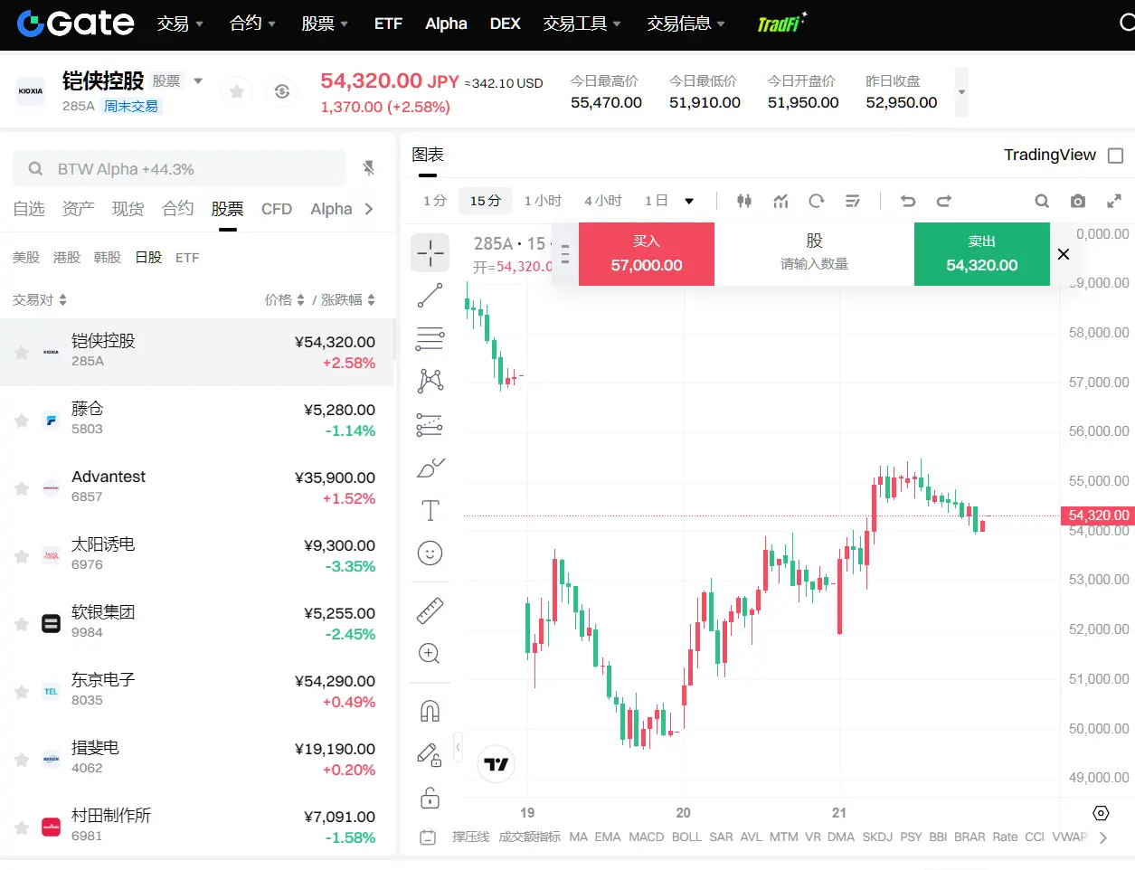This screenshot has height=870, width=1135.
Task: Unpin the market list panel
Action: point(369,168)
